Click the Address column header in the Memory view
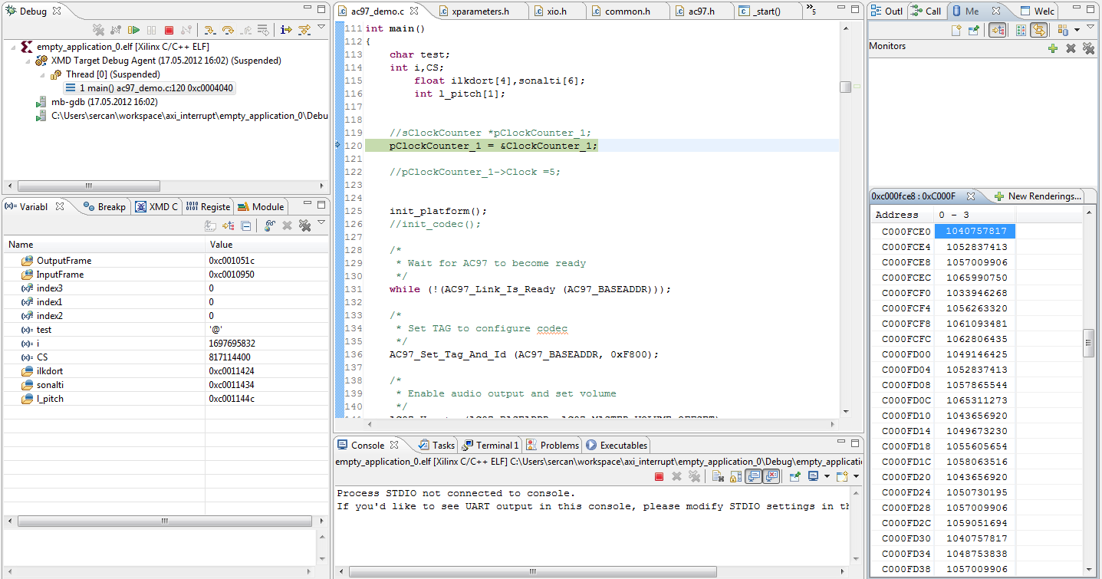Image resolution: width=1102 pixels, height=579 pixels. pyautogui.click(x=902, y=215)
